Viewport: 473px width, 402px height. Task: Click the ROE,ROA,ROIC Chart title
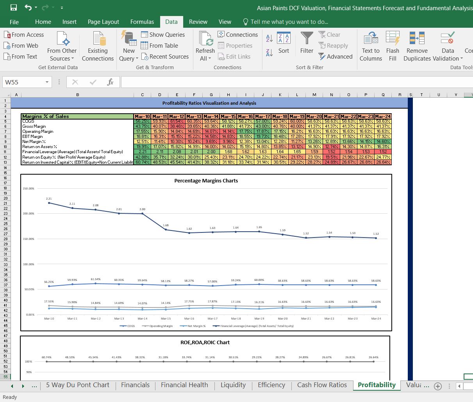(205, 342)
